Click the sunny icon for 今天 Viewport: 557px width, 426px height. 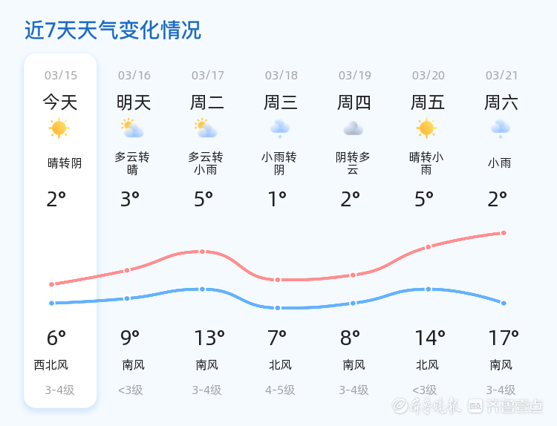tap(59, 128)
